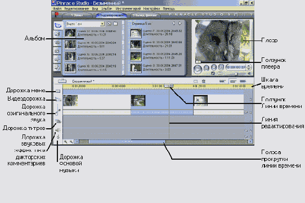Go to next album page arrow

tap(180, 23)
